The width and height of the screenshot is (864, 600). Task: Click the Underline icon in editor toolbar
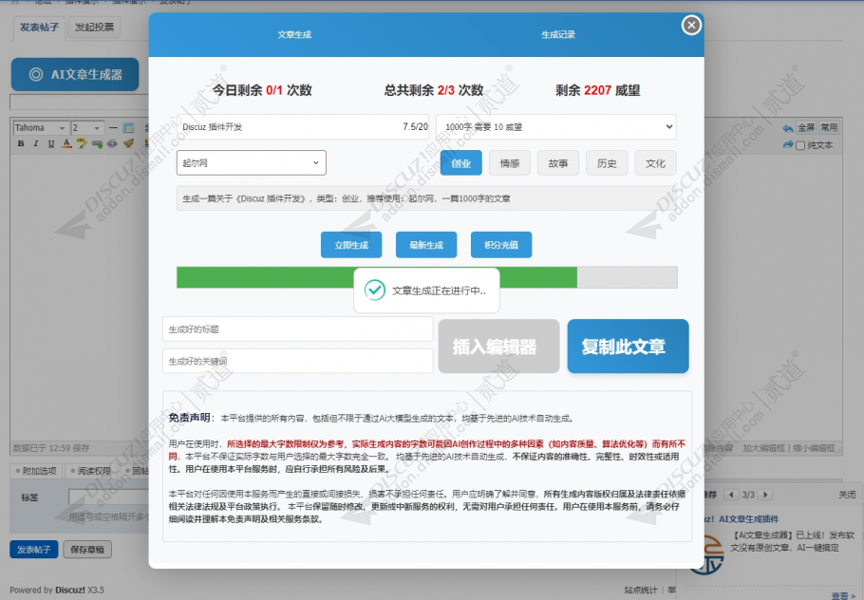click(51, 143)
